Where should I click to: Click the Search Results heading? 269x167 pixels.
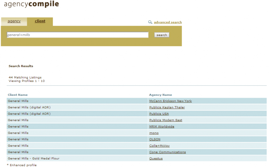point(21,66)
